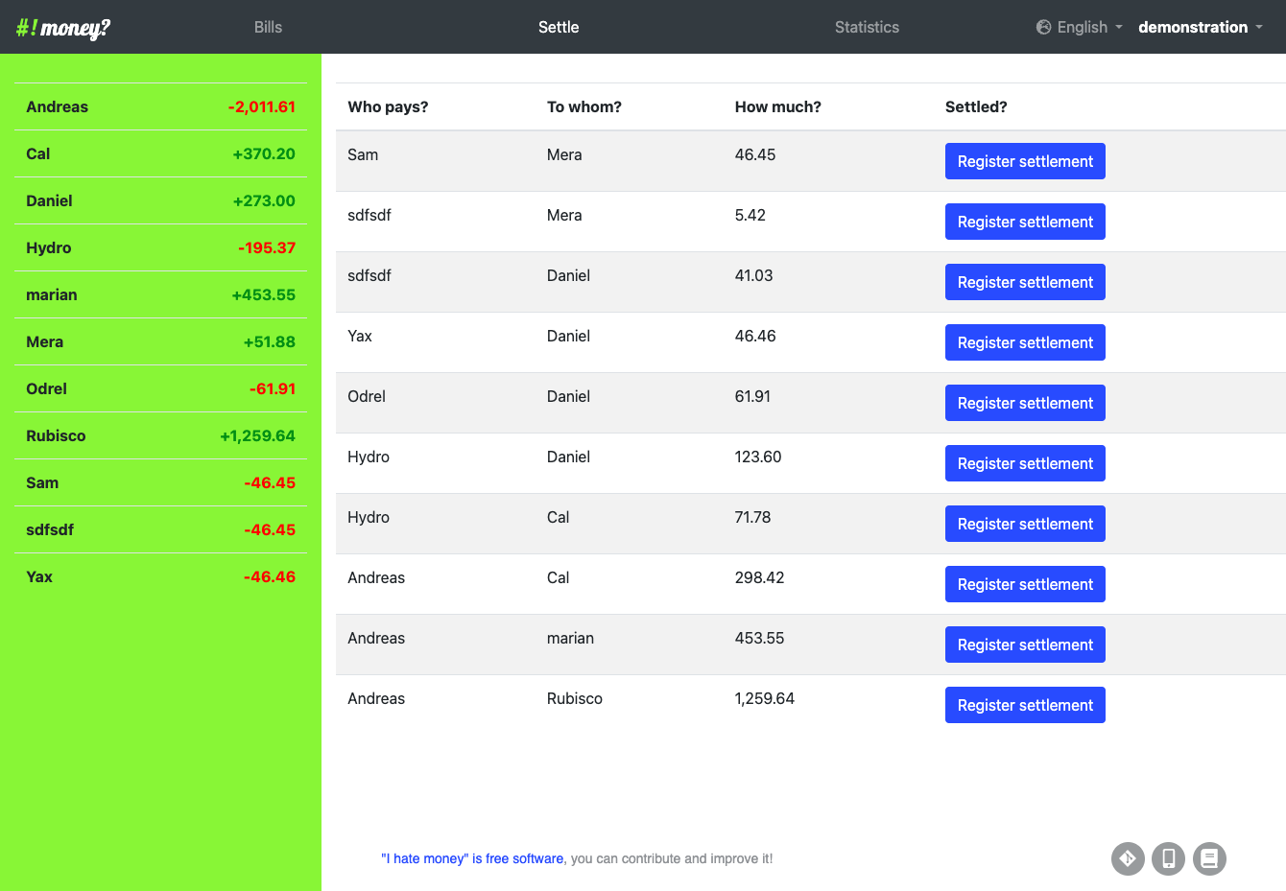The width and height of the screenshot is (1286, 891).
Task: Register settlement for Odrel to Daniel
Action: [1025, 403]
